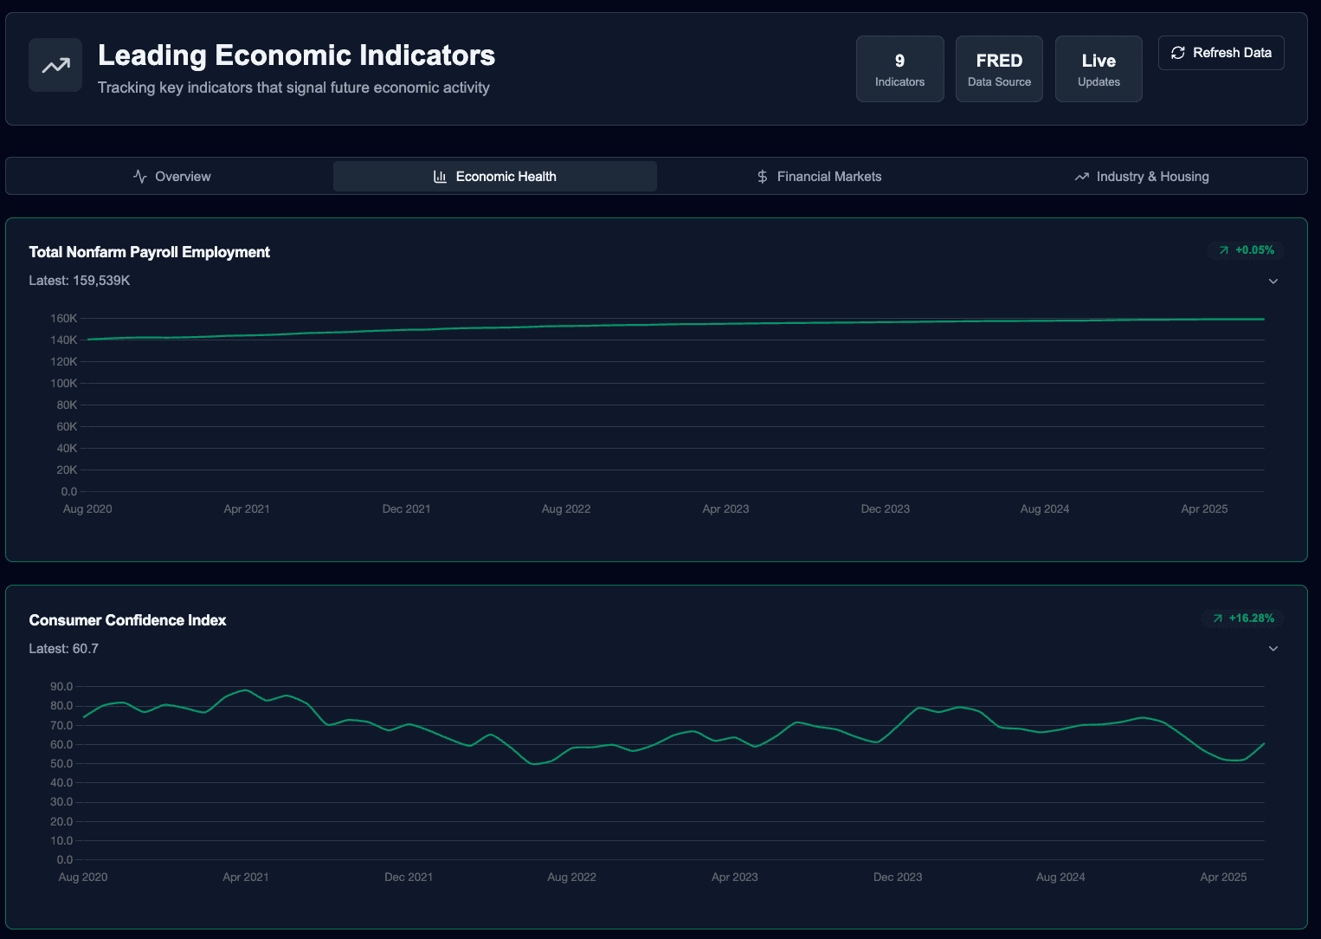The width and height of the screenshot is (1321, 939).
Task: Select the dollar sign icon on Financial Markets tab
Action: pos(762,176)
